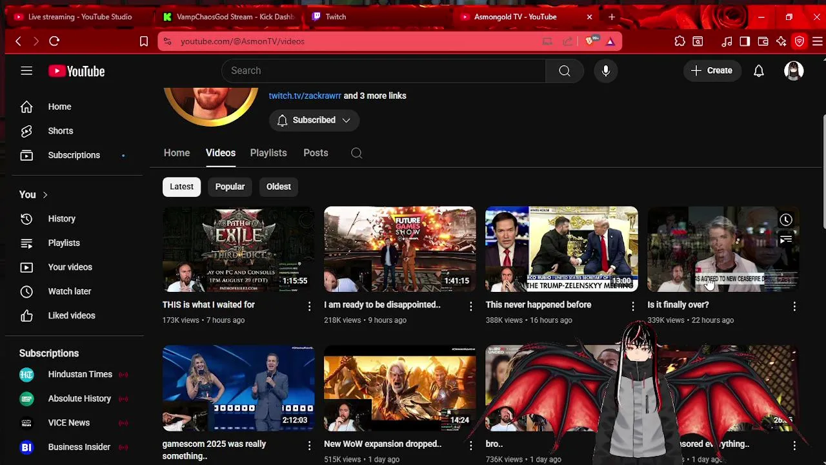Play the Path of Exile thumbnail video
This screenshot has width=826, height=465.
coord(238,249)
